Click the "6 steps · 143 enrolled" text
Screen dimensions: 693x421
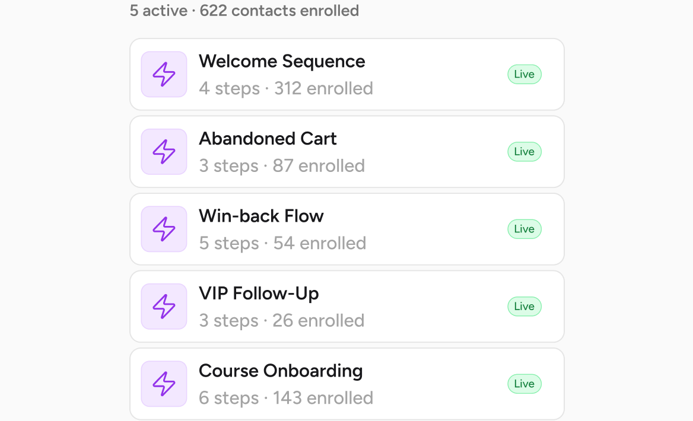286,398
